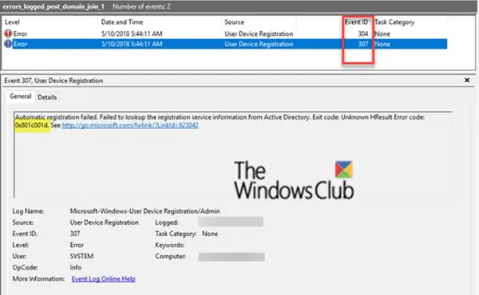Click the errors_logged_post_domain_join_1 view title
479x295 pixels.
pos(53,6)
